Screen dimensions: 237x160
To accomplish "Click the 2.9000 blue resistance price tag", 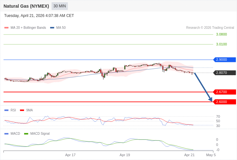I will [x=224, y=60].
